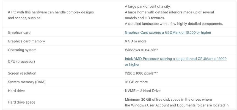Viewport: 237px width, 110px height.
Task: Select the Hard drive space label
Action: click(22, 102)
